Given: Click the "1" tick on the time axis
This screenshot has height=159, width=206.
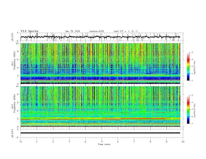Looking at the screenshot, I should 37,142.
